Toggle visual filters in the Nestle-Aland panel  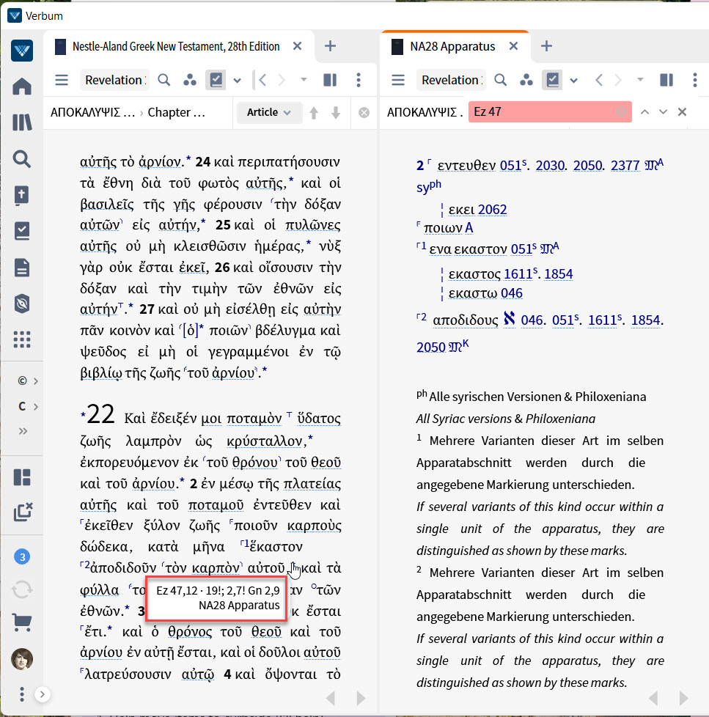tap(216, 79)
